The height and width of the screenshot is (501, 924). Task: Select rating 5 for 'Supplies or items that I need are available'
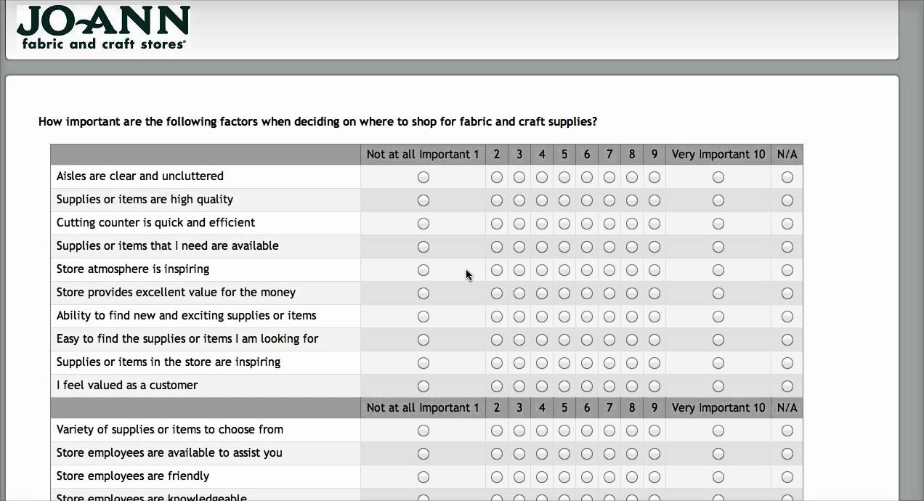[564, 247]
